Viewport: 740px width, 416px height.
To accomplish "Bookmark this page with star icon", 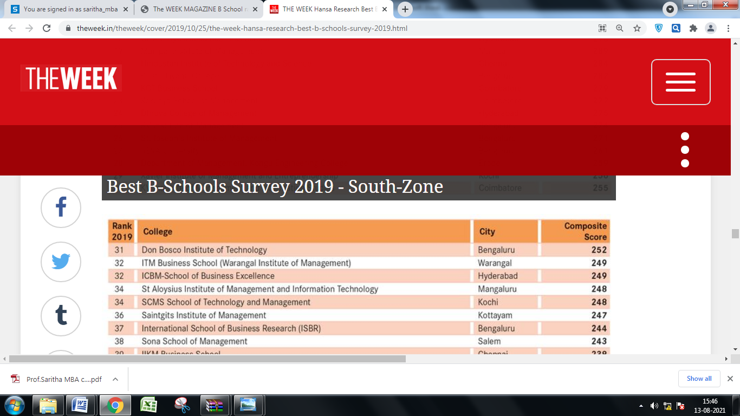I will tap(637, 28).
